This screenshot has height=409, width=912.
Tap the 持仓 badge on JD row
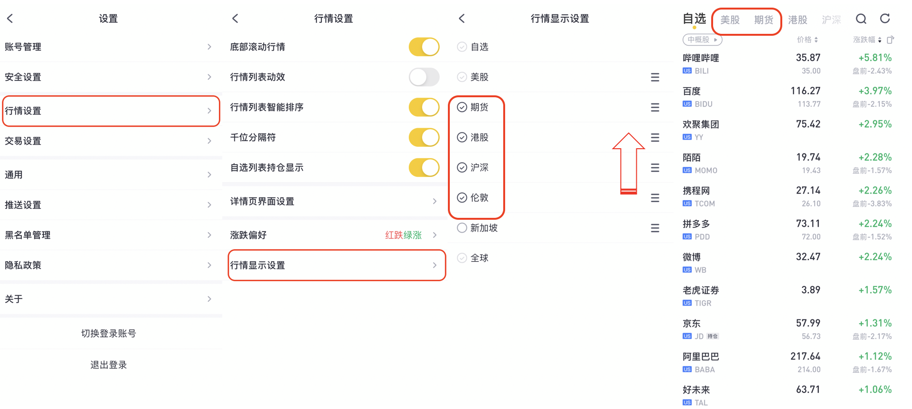(713, 336)
